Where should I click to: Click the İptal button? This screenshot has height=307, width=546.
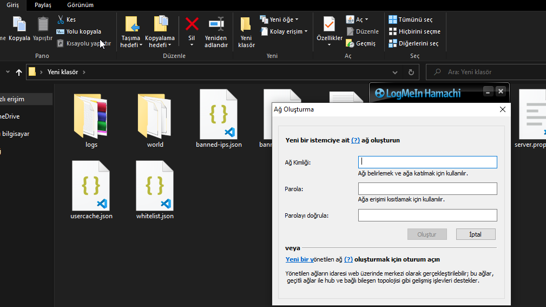point(476,234)
